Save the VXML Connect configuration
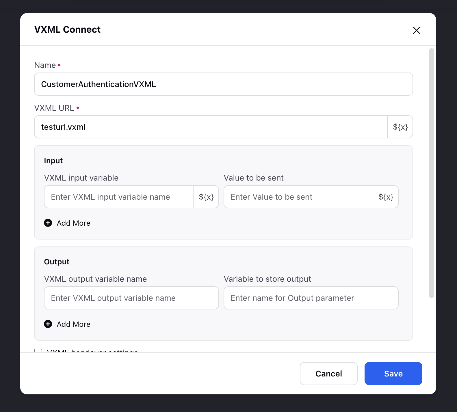Screen dimensions: 457x412 pos(393,374)
